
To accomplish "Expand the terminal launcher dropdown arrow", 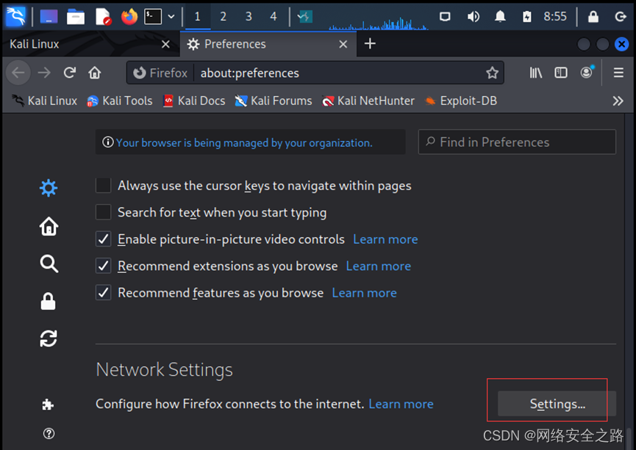I will (x=171, y=17).
